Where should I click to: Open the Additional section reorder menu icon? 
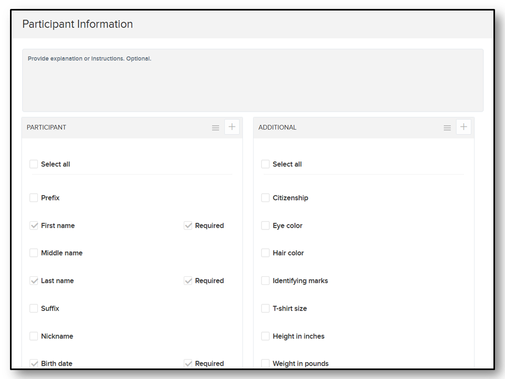click(447, 128)
